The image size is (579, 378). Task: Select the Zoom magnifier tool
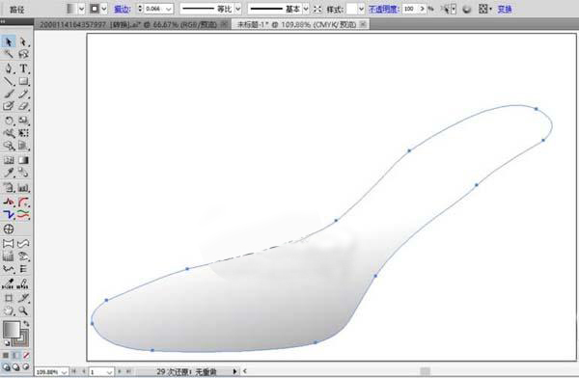pyautogui.click(x=23, y=310)
